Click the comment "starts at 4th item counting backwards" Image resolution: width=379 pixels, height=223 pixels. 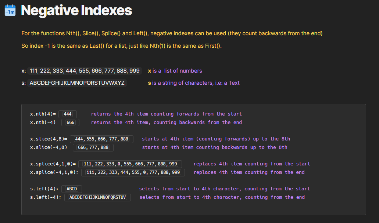click(x=215, y=147)
